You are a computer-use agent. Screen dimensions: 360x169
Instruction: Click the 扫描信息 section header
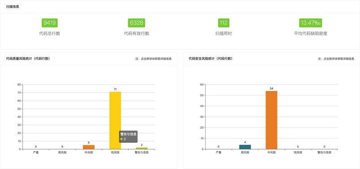(x=13, y=7)
